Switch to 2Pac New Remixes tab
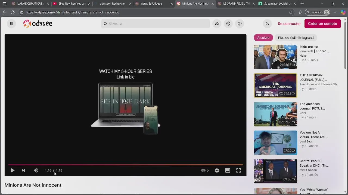The height and width of the screenshot is (195, 348). click(72, 4)
